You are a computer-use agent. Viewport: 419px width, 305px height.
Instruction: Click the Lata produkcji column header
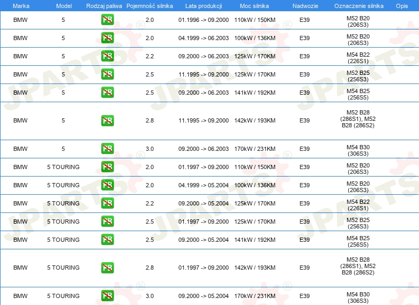[x=204, y=6]
